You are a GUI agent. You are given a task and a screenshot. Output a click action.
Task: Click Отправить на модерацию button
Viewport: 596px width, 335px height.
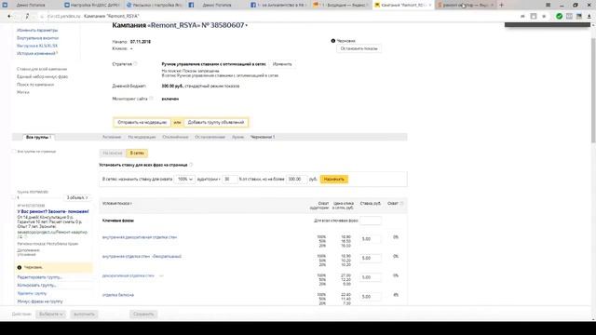coord(142,122)
